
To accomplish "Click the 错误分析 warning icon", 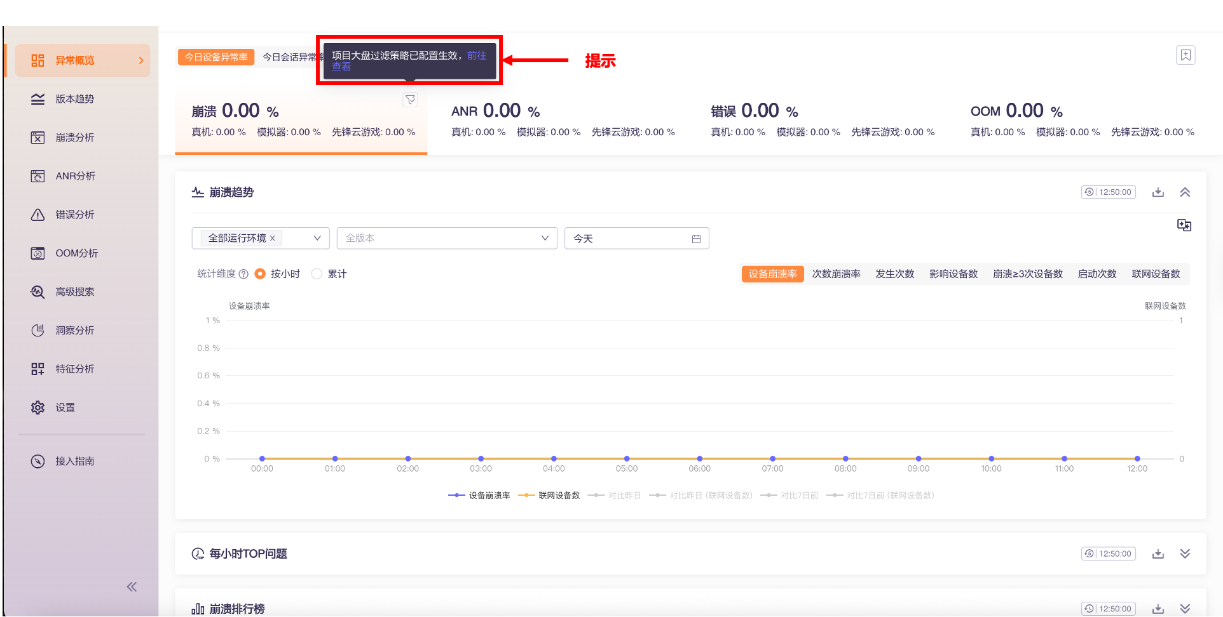I will (x=38, y=215).
